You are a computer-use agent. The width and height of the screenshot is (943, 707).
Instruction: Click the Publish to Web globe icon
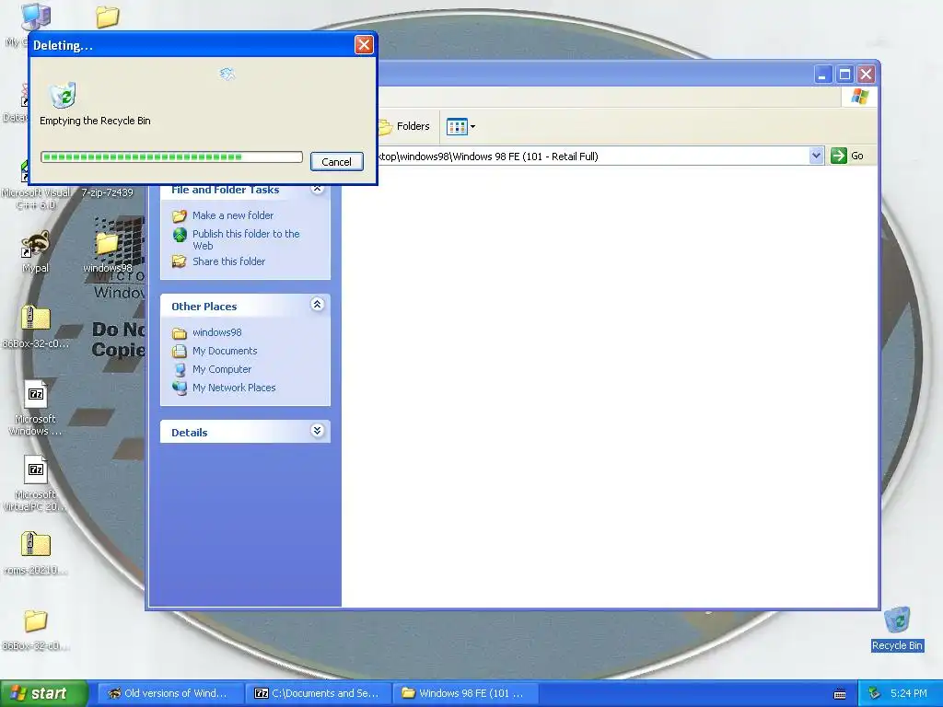[180, 235]
